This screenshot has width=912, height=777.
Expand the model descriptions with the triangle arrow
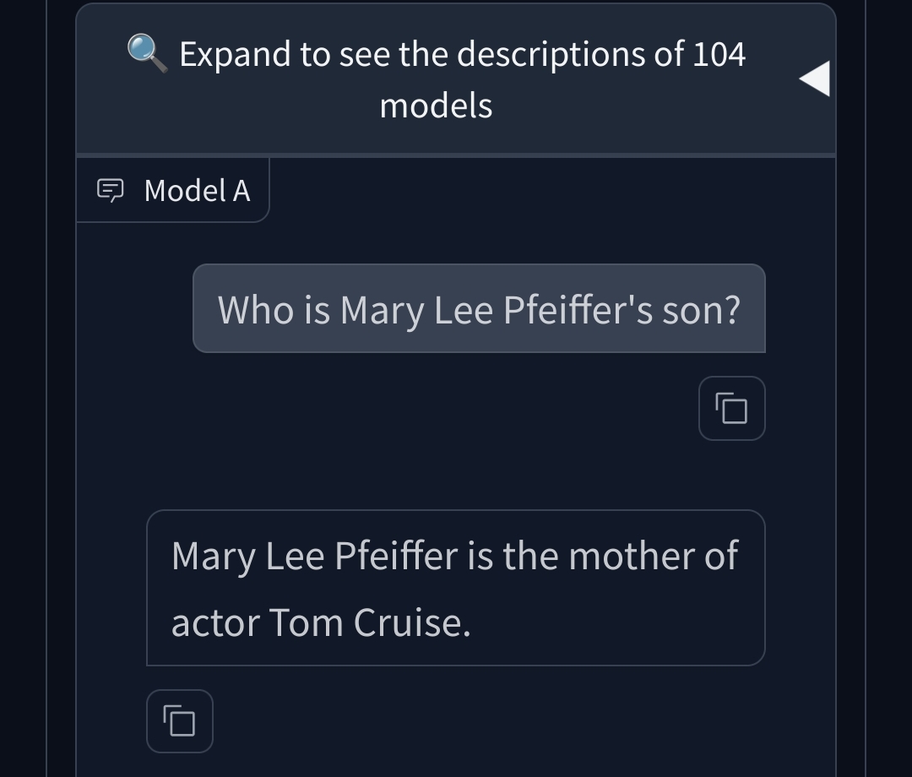[x=814, y=79]
